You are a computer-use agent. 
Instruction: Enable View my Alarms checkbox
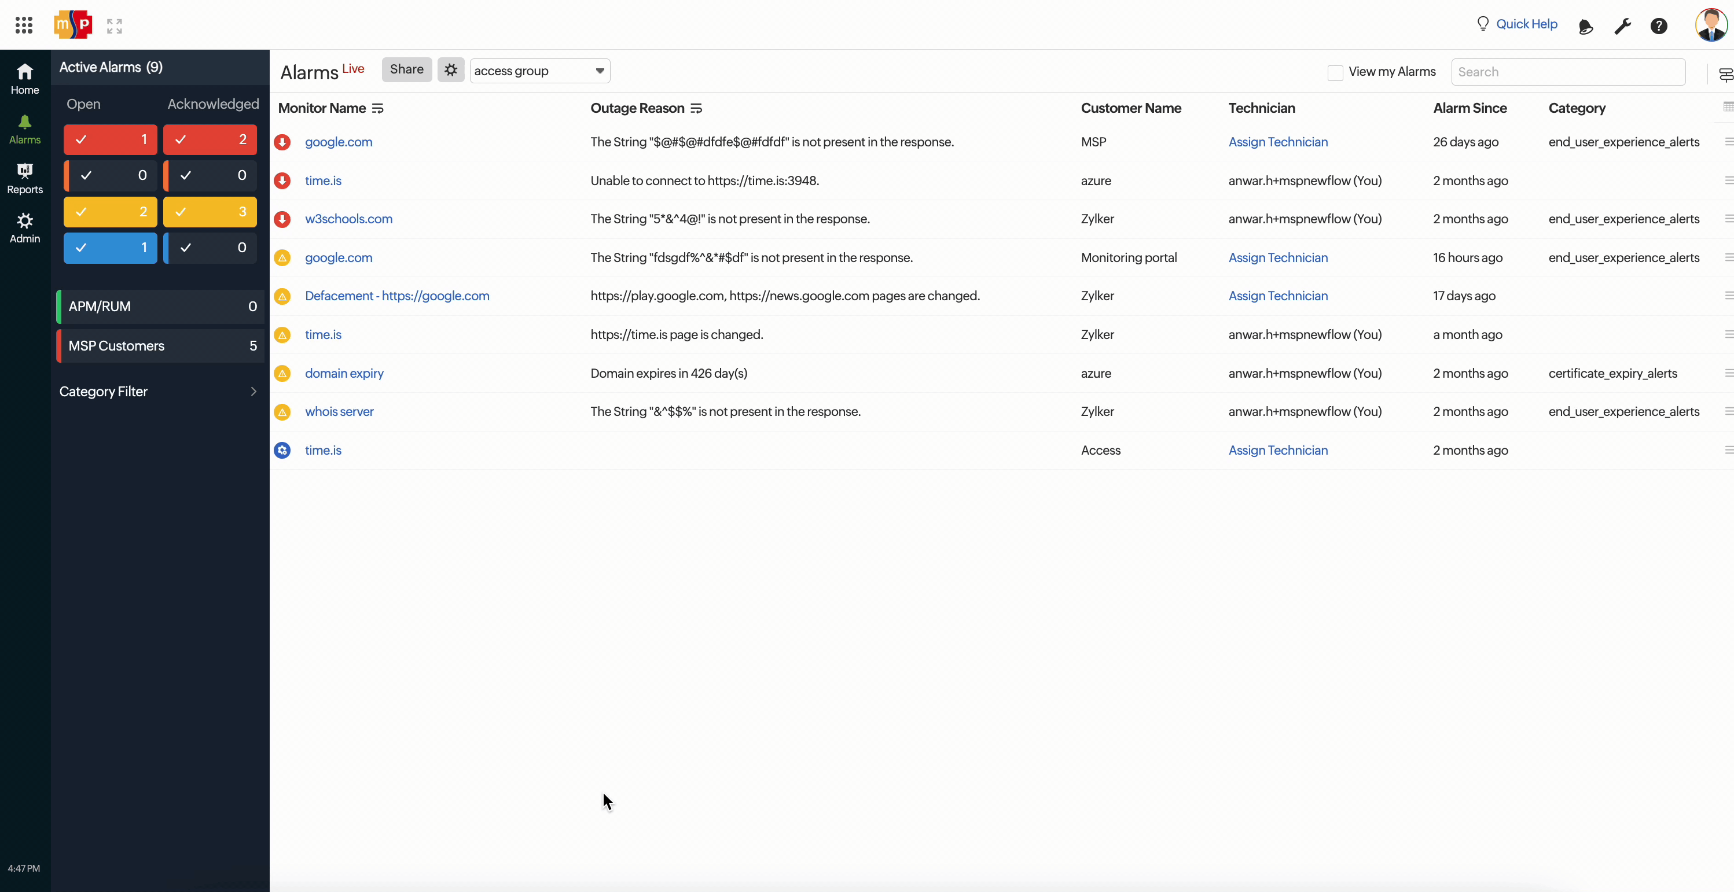point(1335,72)
